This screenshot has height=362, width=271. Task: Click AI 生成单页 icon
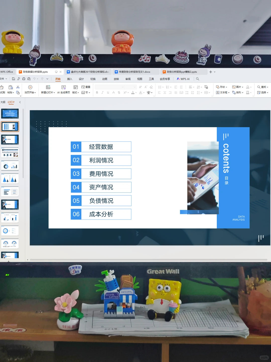[63, 87]
